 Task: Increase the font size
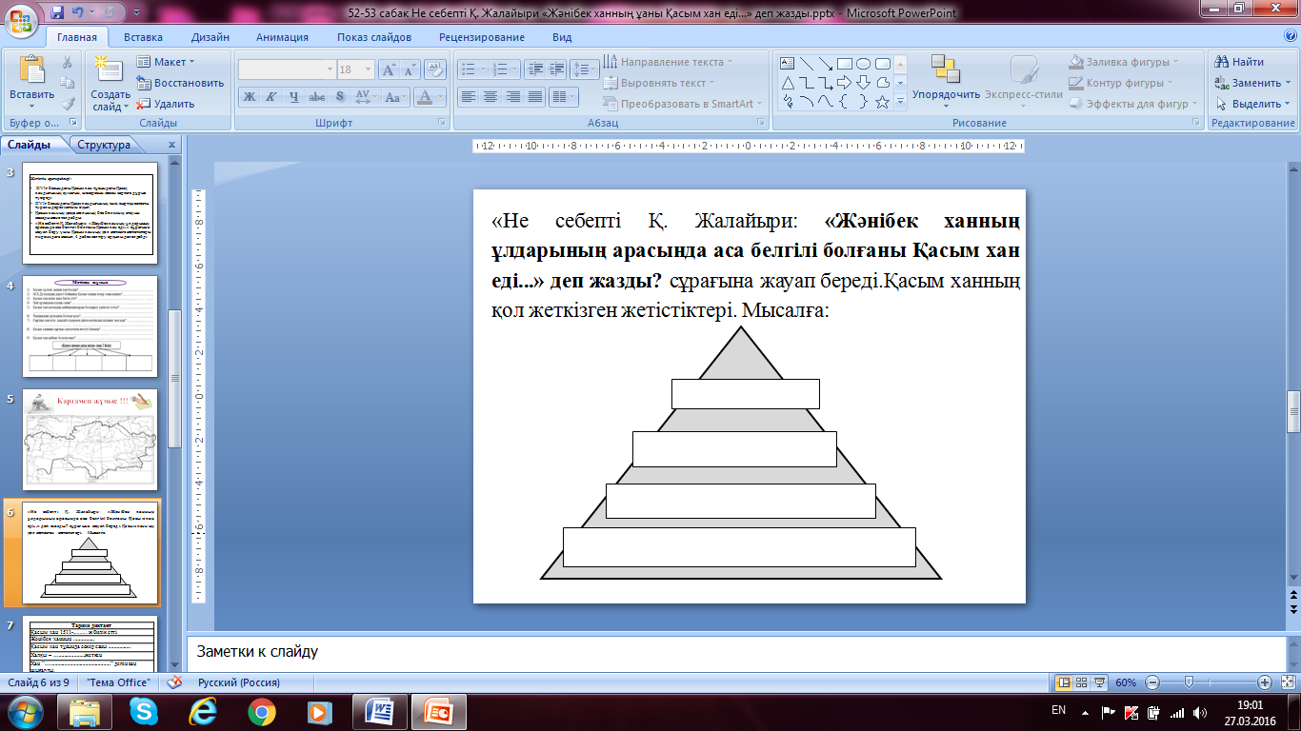389,69
